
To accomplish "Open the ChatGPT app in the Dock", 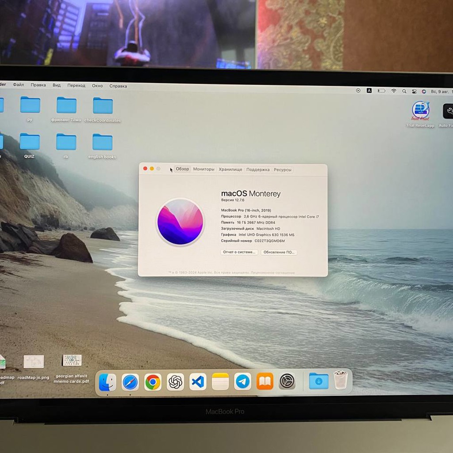I will point(175,382).
